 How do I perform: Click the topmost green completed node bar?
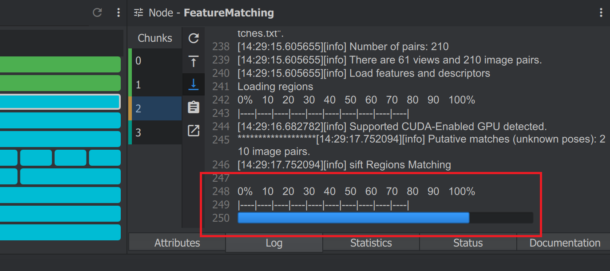tap(60, 64)
